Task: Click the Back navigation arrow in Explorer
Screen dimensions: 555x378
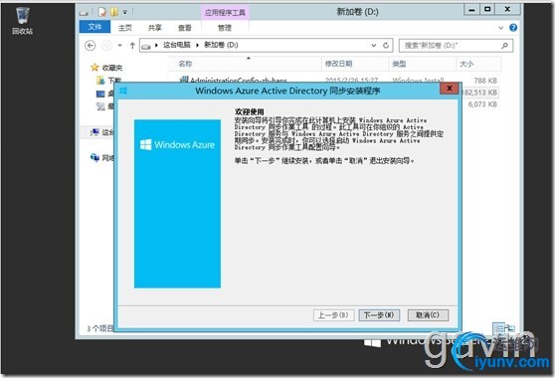Action: coord(91,46)
